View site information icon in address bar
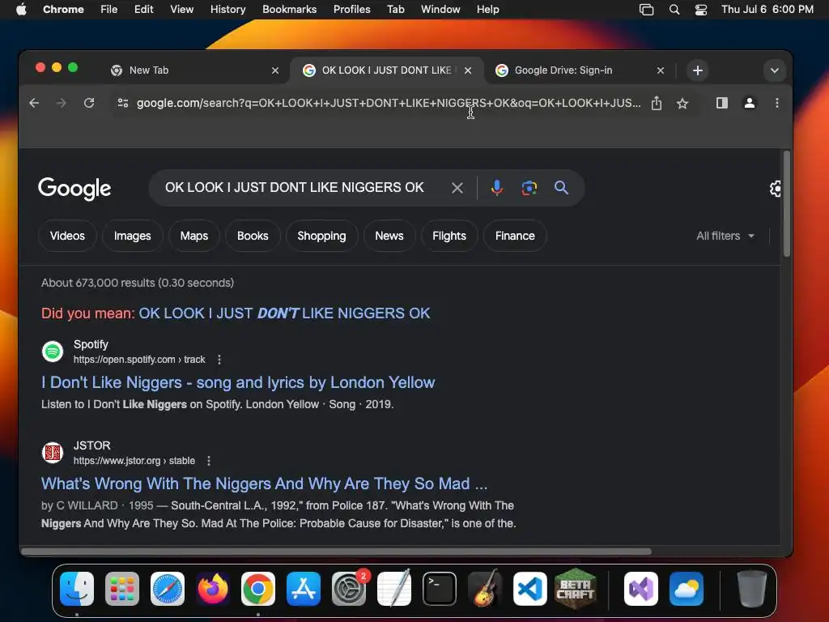 [x=123, y=103]
